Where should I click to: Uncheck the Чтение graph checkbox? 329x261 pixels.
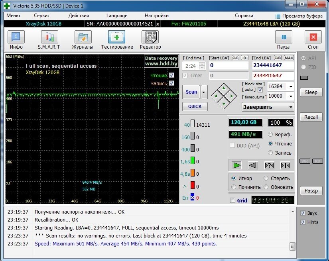coord(171,75)
